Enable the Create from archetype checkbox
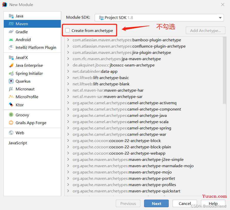Viewport: 230px width, 210px height. click(68, 30)
